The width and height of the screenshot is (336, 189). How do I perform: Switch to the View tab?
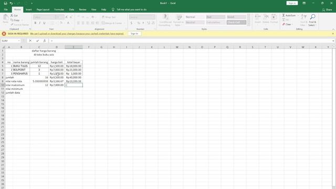pyautogui.click(x=93, y=9)
